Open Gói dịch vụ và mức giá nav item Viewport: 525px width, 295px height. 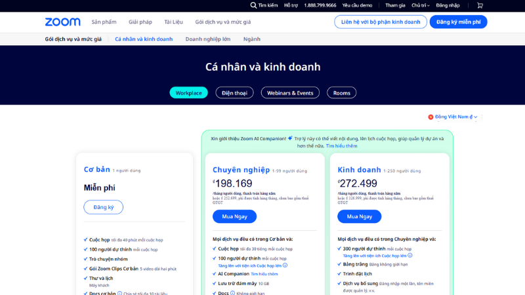223,22
